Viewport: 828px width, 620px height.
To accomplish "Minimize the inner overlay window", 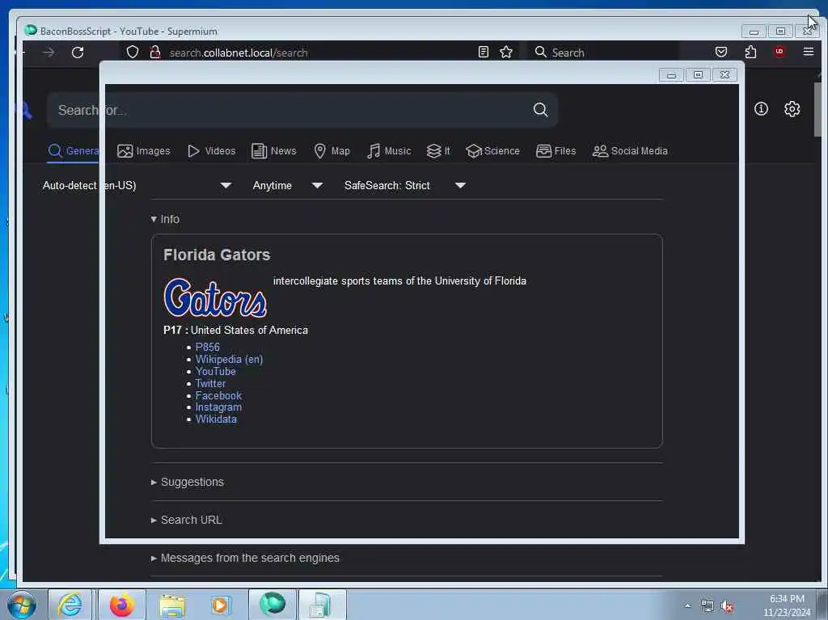I will click(672, 75).
